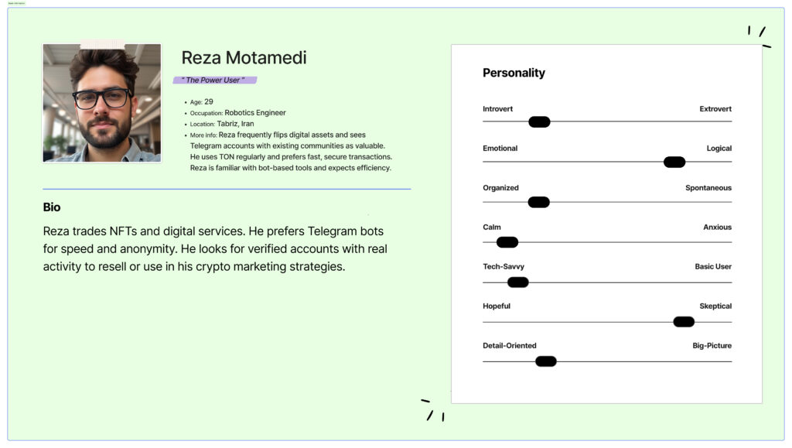Select the Detail-Oriented–Big-Picture slider handle
Viewport: 792px width, 448px height.
[x=546, y=361]
